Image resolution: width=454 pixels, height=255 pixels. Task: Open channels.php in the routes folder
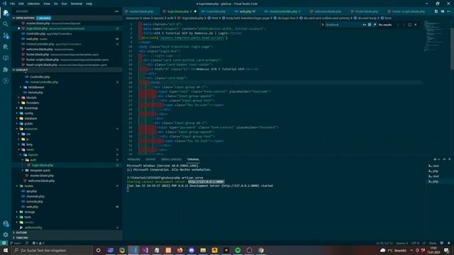[x=35, y=196]
